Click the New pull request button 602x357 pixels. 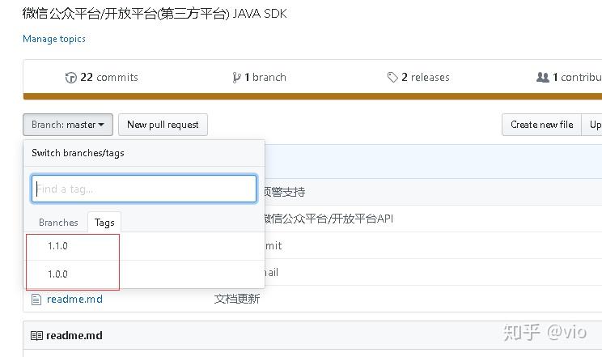pos(163,125)
